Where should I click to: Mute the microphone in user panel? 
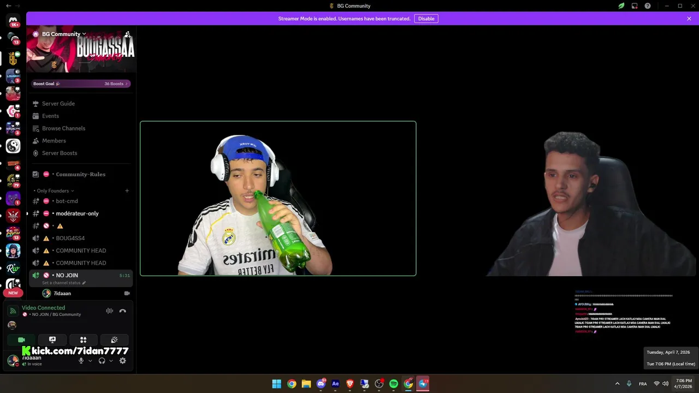(x=81, y=360)
